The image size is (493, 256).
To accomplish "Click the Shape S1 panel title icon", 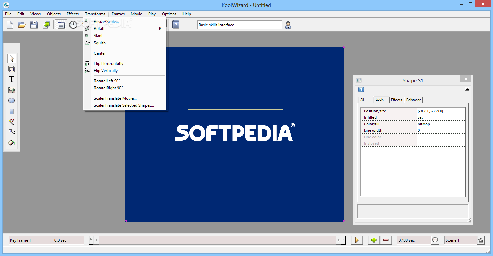I will click(x=359, y=80).
